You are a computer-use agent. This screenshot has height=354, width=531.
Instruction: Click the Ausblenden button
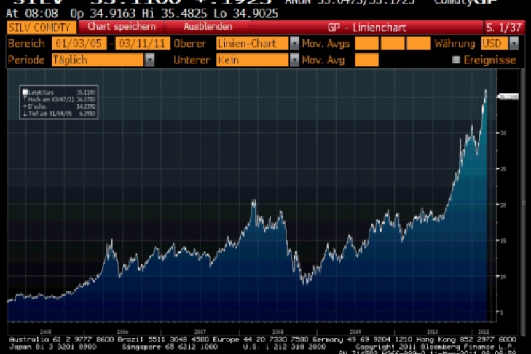[x=198, y=27]
